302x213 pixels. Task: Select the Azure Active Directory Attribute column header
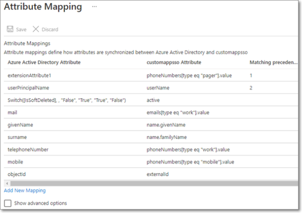pos(44,62)
